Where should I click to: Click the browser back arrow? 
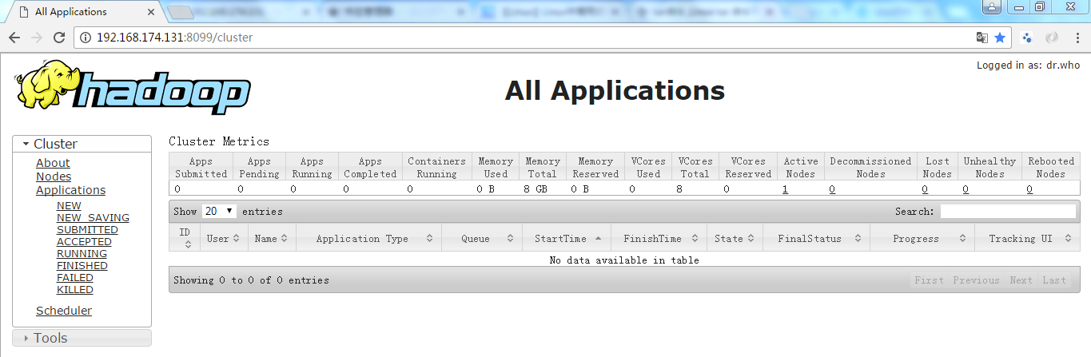pos(14,38)
